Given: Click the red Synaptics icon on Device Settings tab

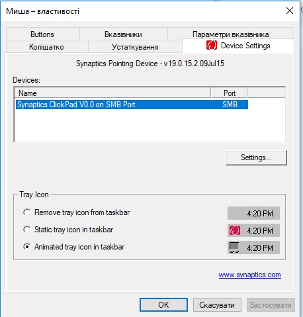Looking at the screenshot, I should pos(212,45).
